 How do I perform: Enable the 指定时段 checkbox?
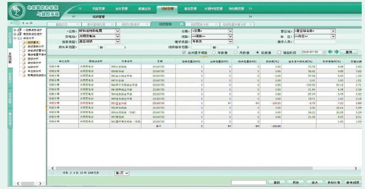[x=279, y=52]
